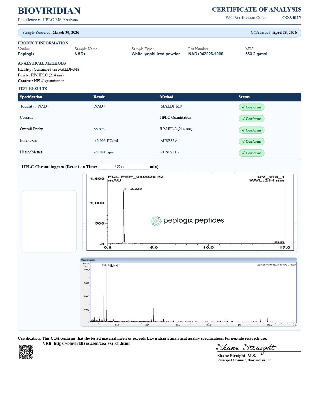This screenshot has height=406, width=314.
Task: Open the bioviridians.com coa-search link
Action: [92, 343]
